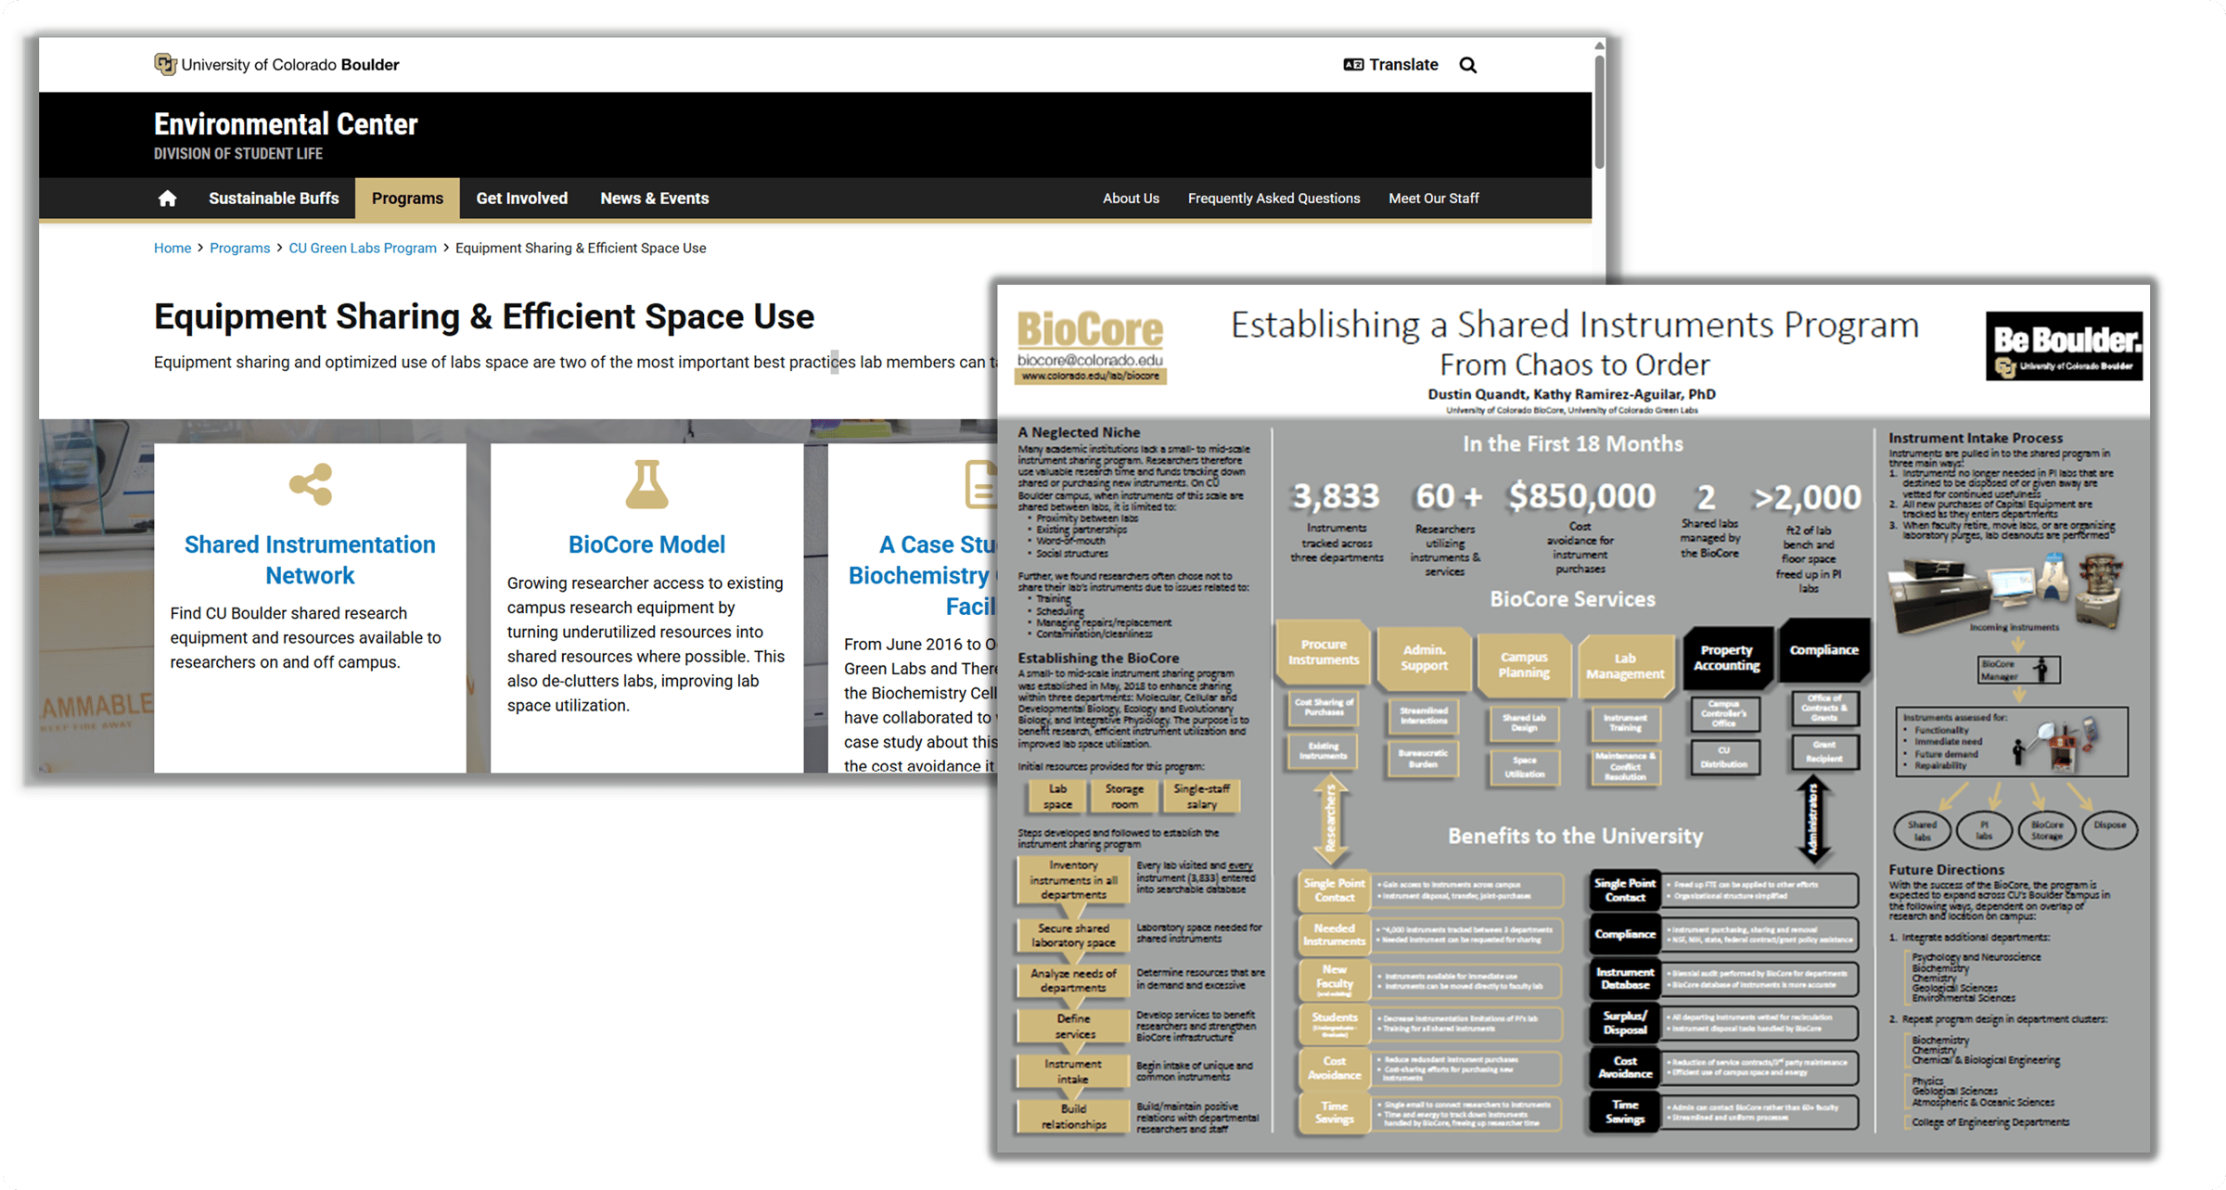Go to the Meet Our Staff page
This screenshot has height=1190, width=2226.
click(x=1433, y=198)
